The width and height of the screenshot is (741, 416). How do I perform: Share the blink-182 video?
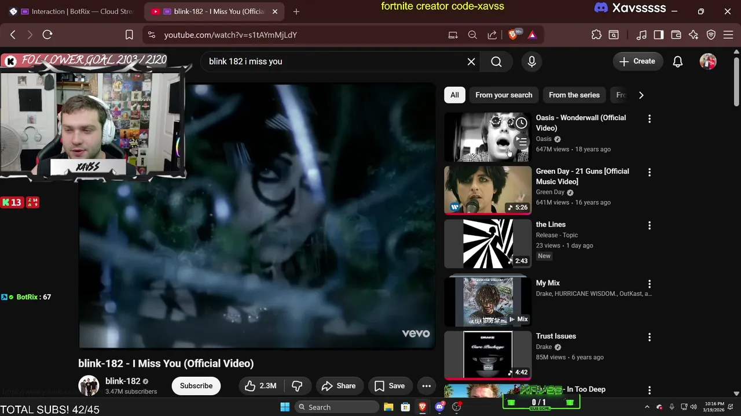[339, 386]
